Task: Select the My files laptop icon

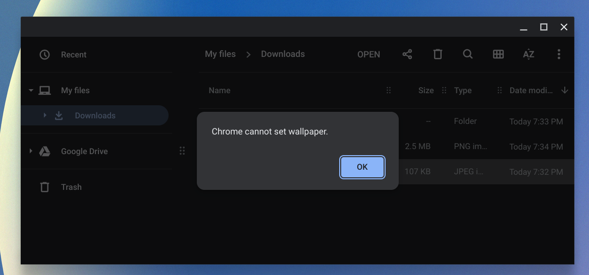Action: coord(45,90)
